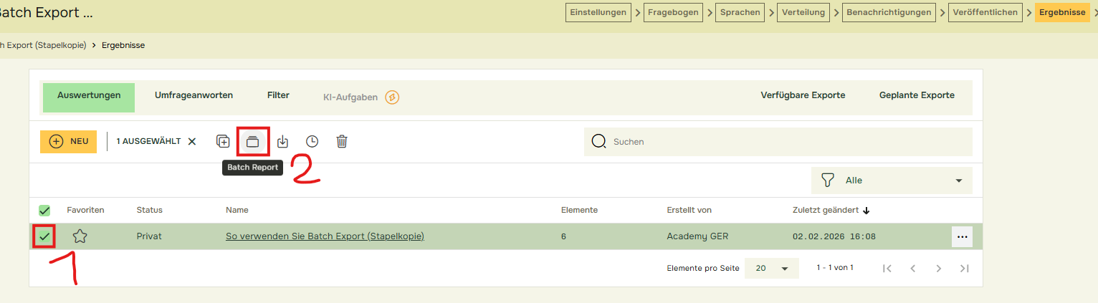Toggle the select-all header checkbox
Image resolution: width=1098 pixels, height=303 pixels.
click(x=44, y=210)
